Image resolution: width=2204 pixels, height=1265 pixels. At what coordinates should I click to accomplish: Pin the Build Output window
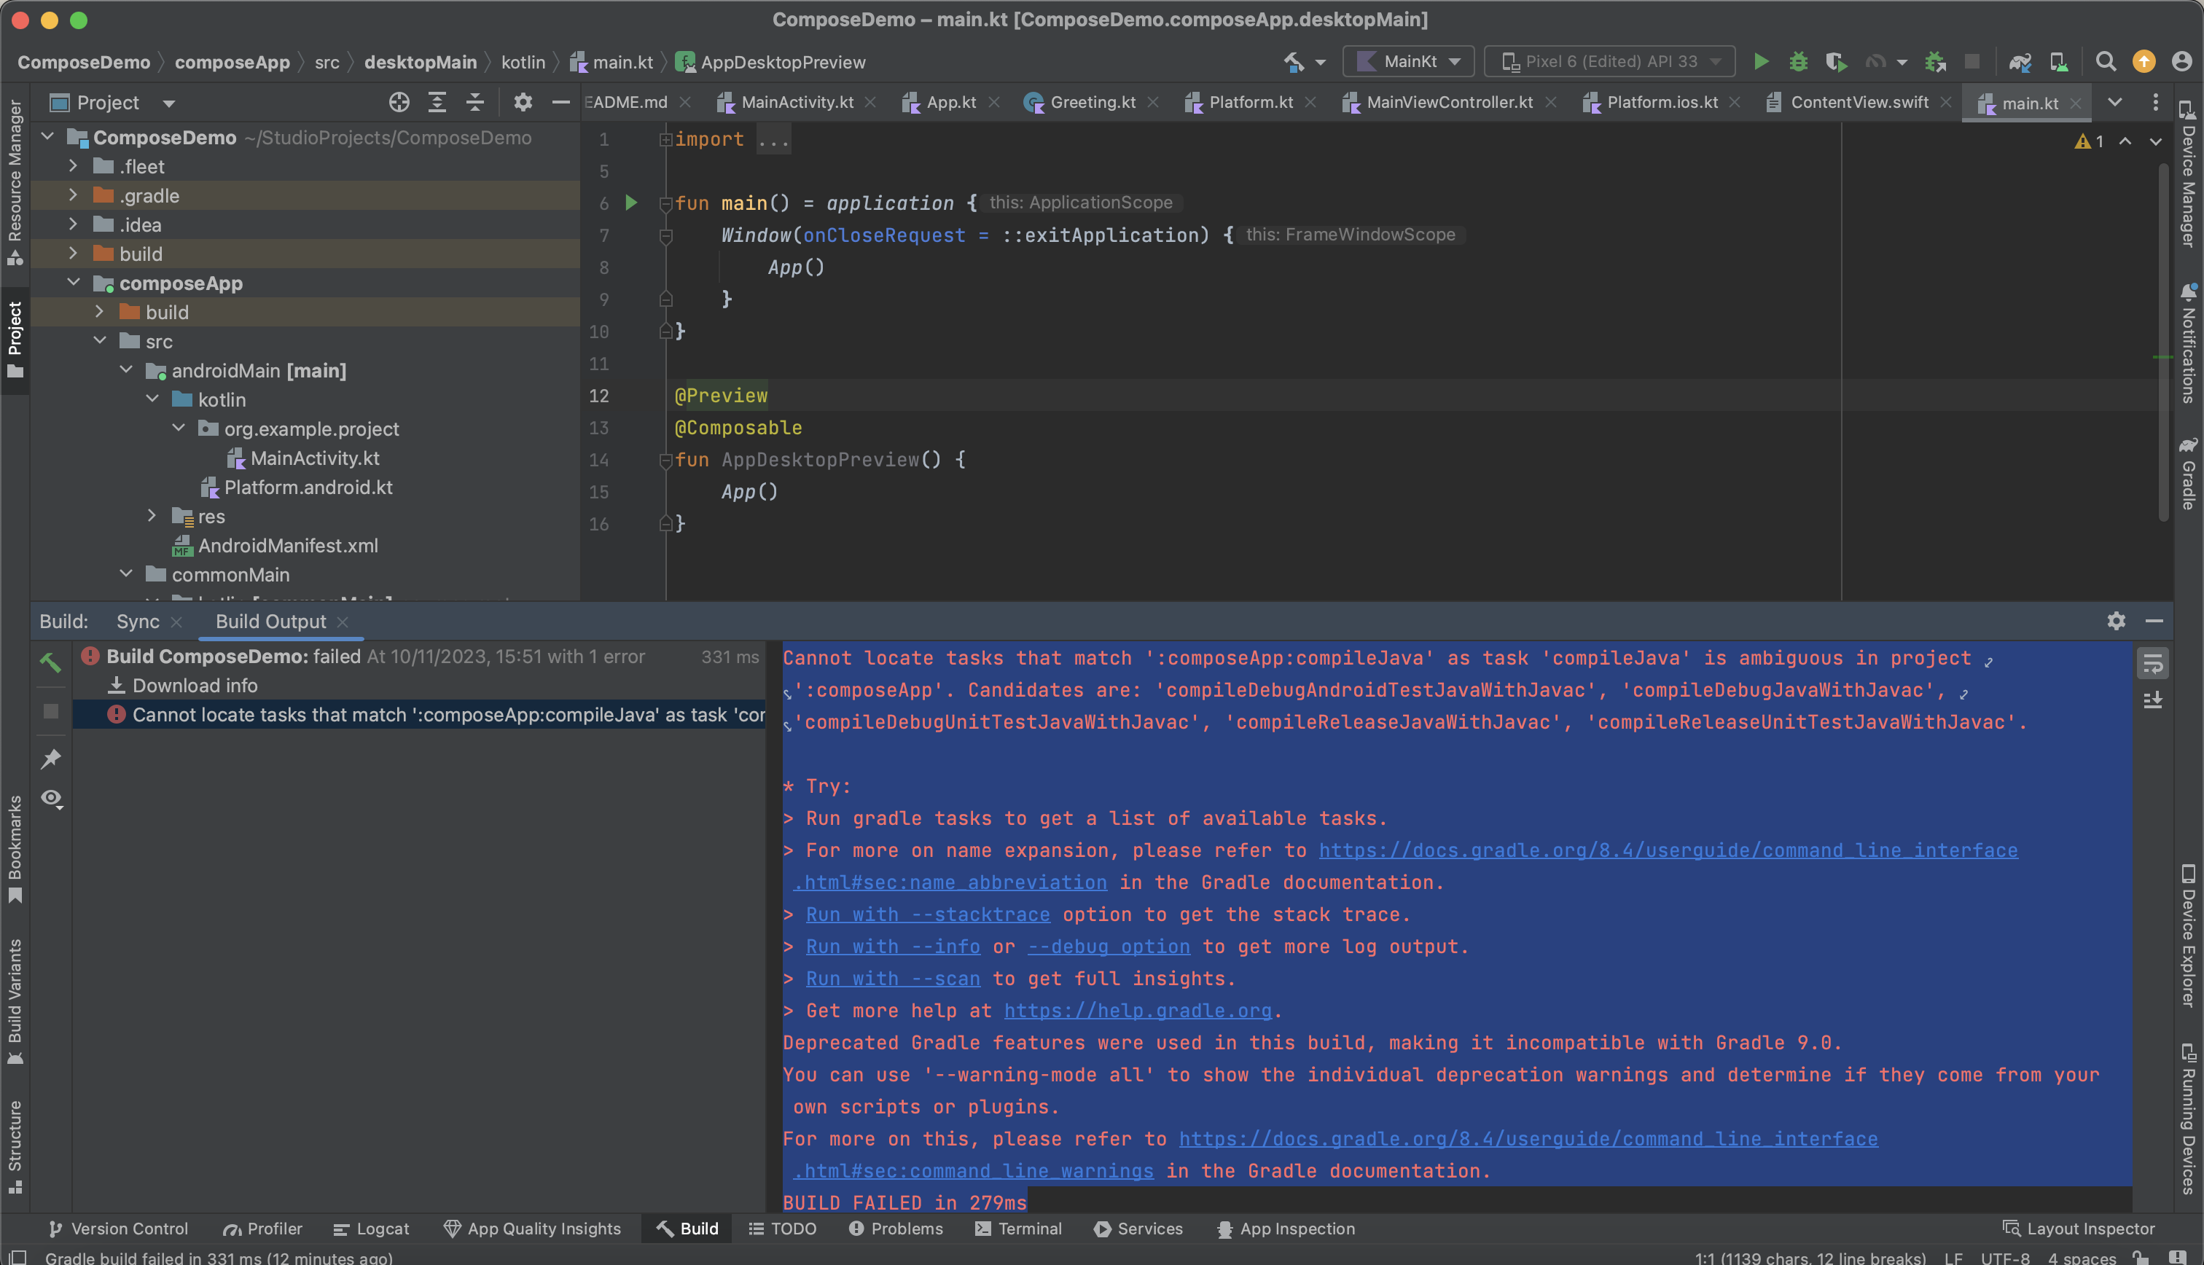[50, 759]
